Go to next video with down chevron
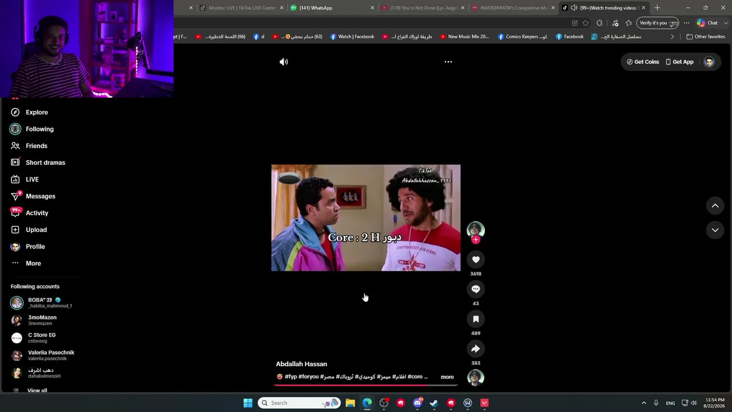 (715, 230)
